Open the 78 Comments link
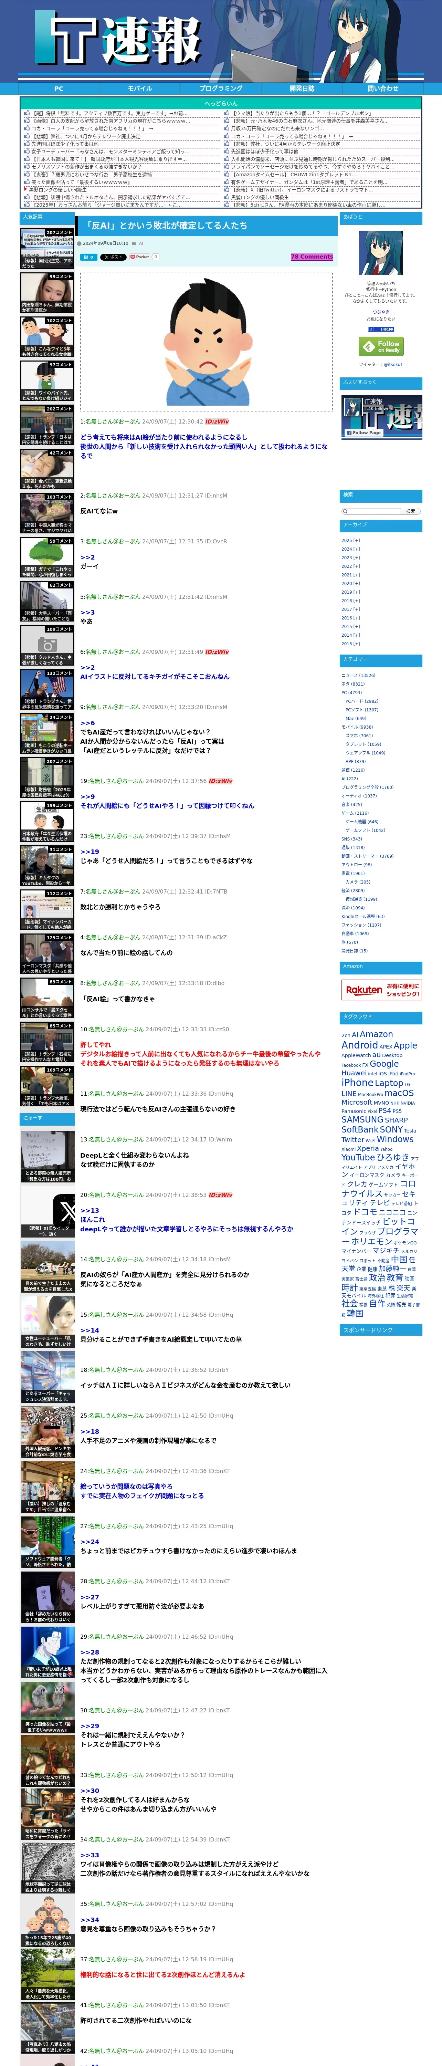The height and width of the screenshot is (2066, 442). 311,257
